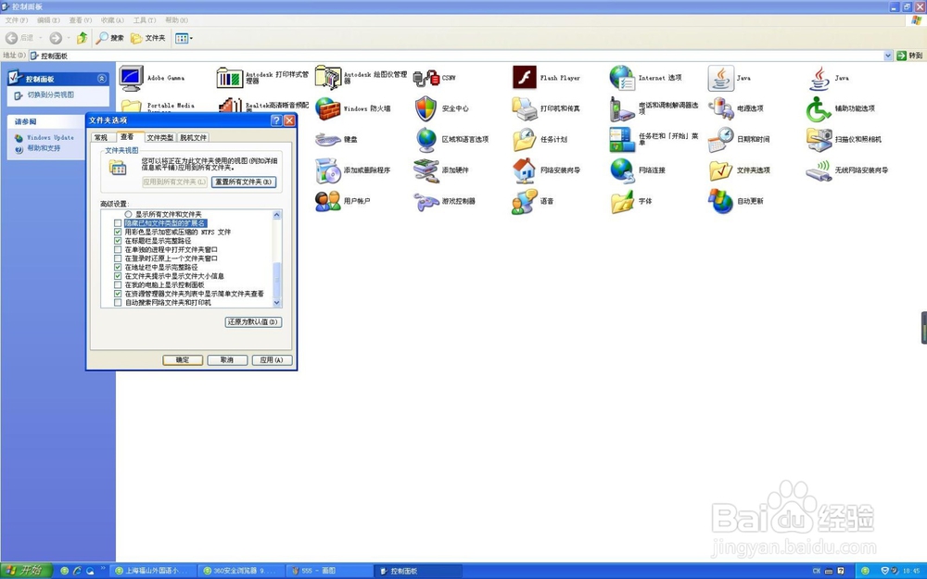Click advanced settings list scroll-up arrow
927x579 pixels.
pos(276,215)
